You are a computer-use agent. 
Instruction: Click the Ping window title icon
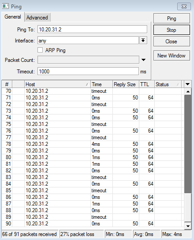pos(5,7)
